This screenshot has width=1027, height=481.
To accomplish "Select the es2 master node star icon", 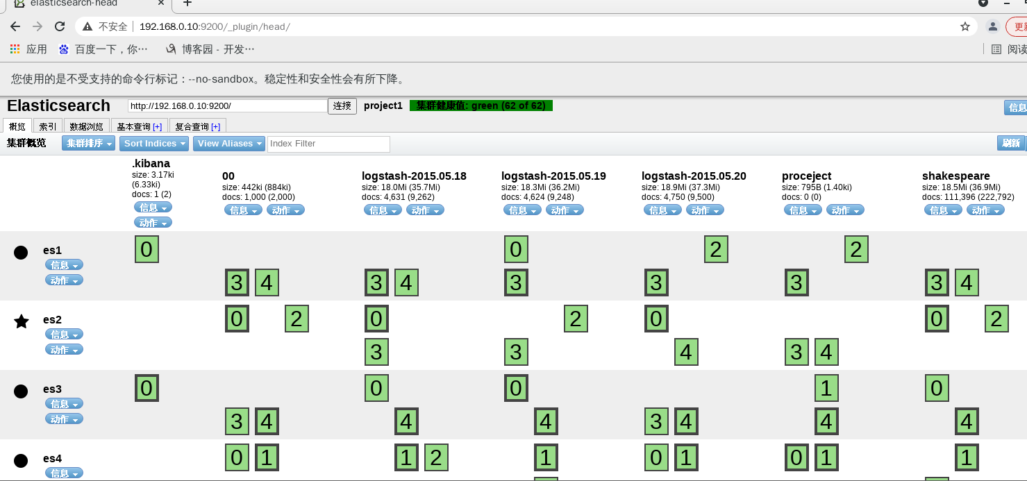I will point(22,321).
